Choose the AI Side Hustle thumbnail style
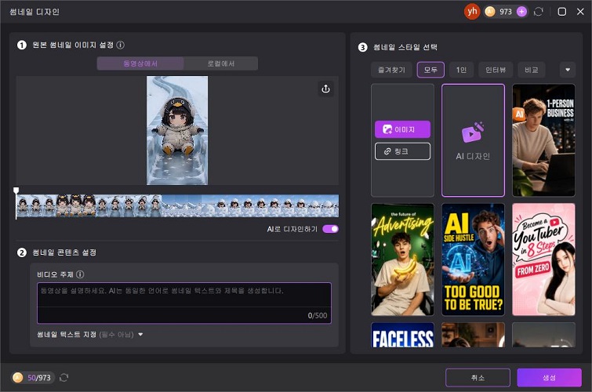592x392 pixels. (x=473, y=260)
